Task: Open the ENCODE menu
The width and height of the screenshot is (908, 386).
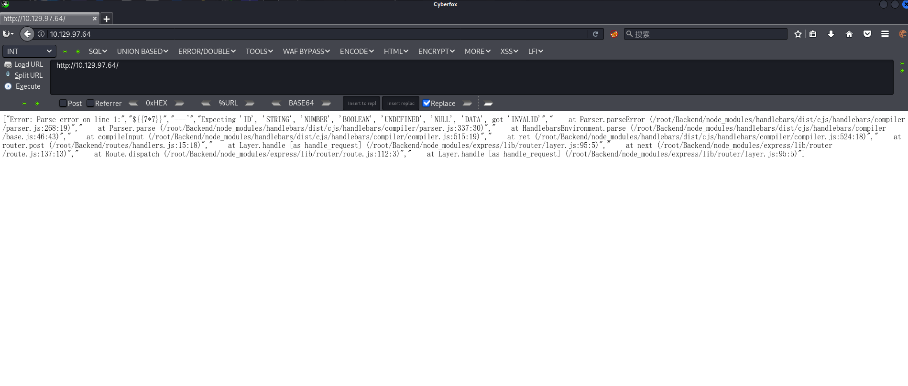Action: [357, 51]
